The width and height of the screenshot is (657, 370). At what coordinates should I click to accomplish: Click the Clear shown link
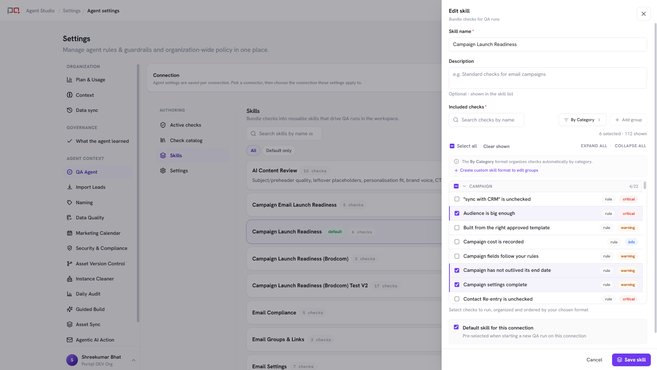(x=496, y=146)
